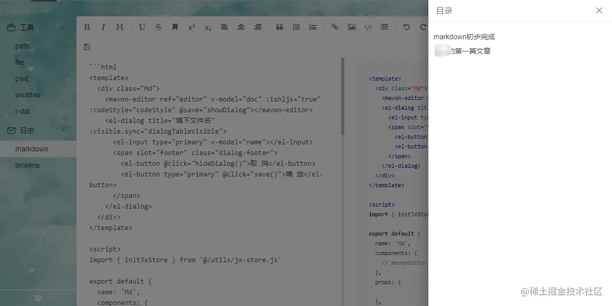The width and height of the screenshot is (612, 306).
Task: Apply subscript formatting
Action: (208, 27)
